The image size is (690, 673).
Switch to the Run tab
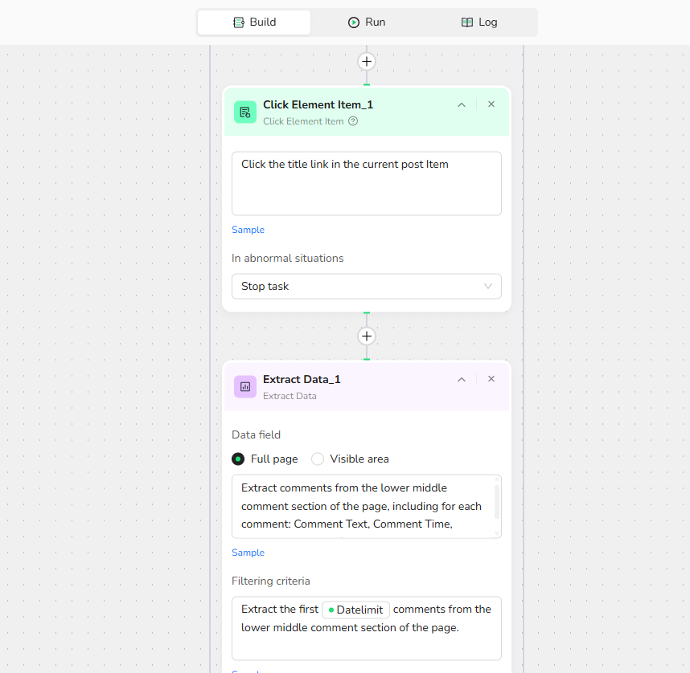[x=367, y=22]
